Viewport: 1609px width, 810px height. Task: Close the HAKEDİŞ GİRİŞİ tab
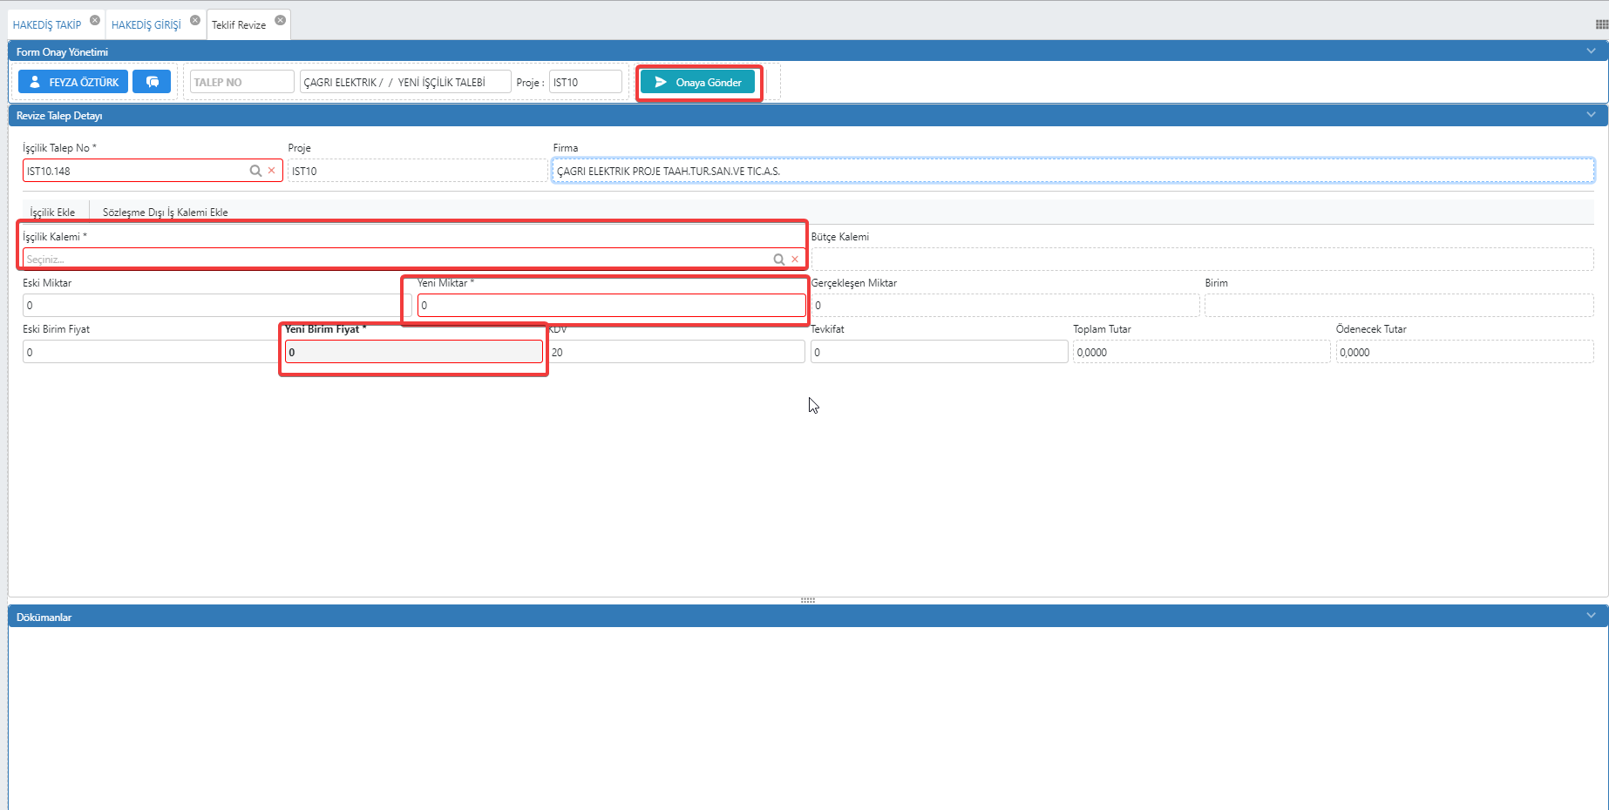[195, 20]
